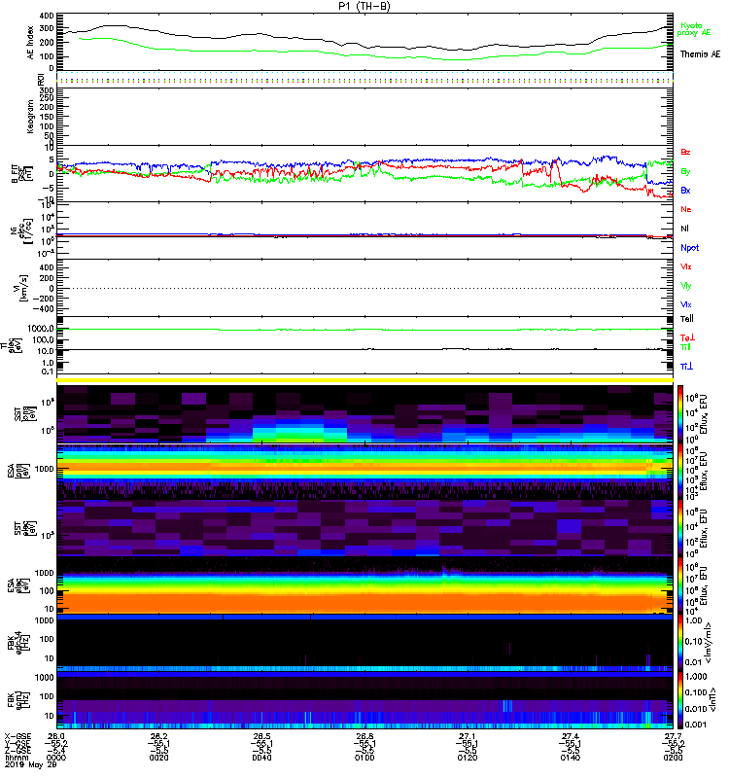This screenshot has height=778, width=729.
Task: Click the SST ions Eflux color bar
Action: (680, 414)
